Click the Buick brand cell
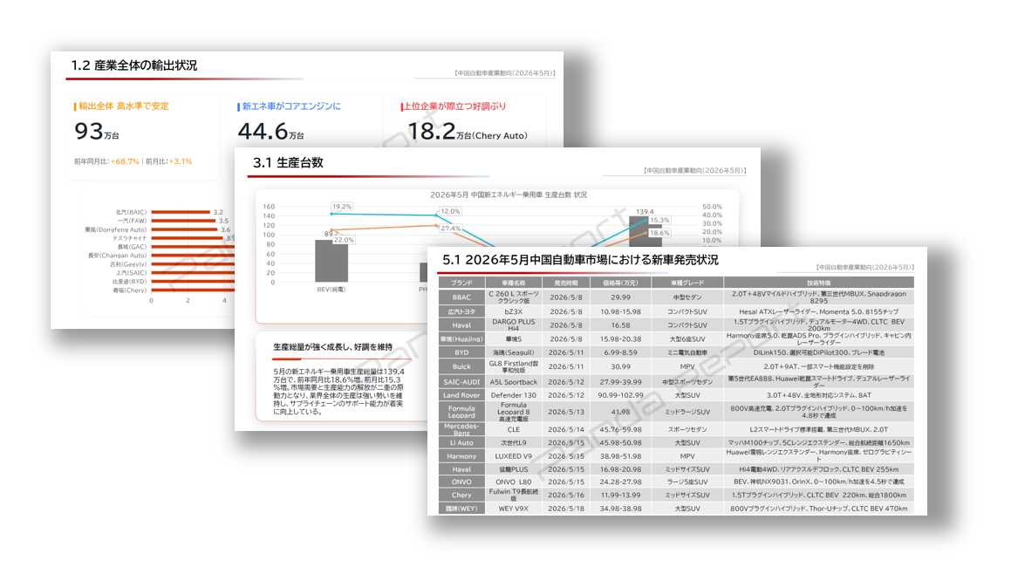This screenshot has width=1011, height=574. point(461,366)
